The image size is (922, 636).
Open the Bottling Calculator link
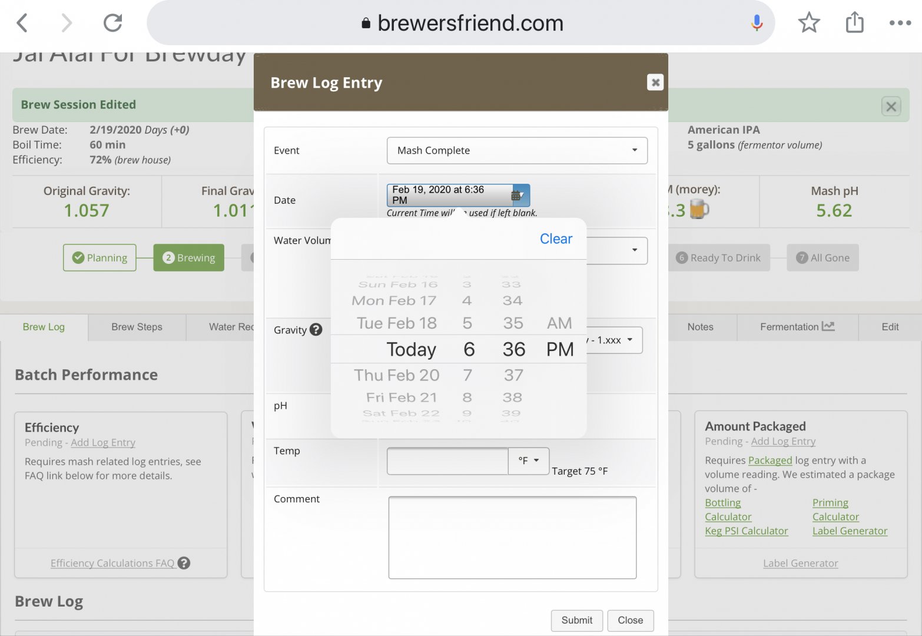click(728, 509)
